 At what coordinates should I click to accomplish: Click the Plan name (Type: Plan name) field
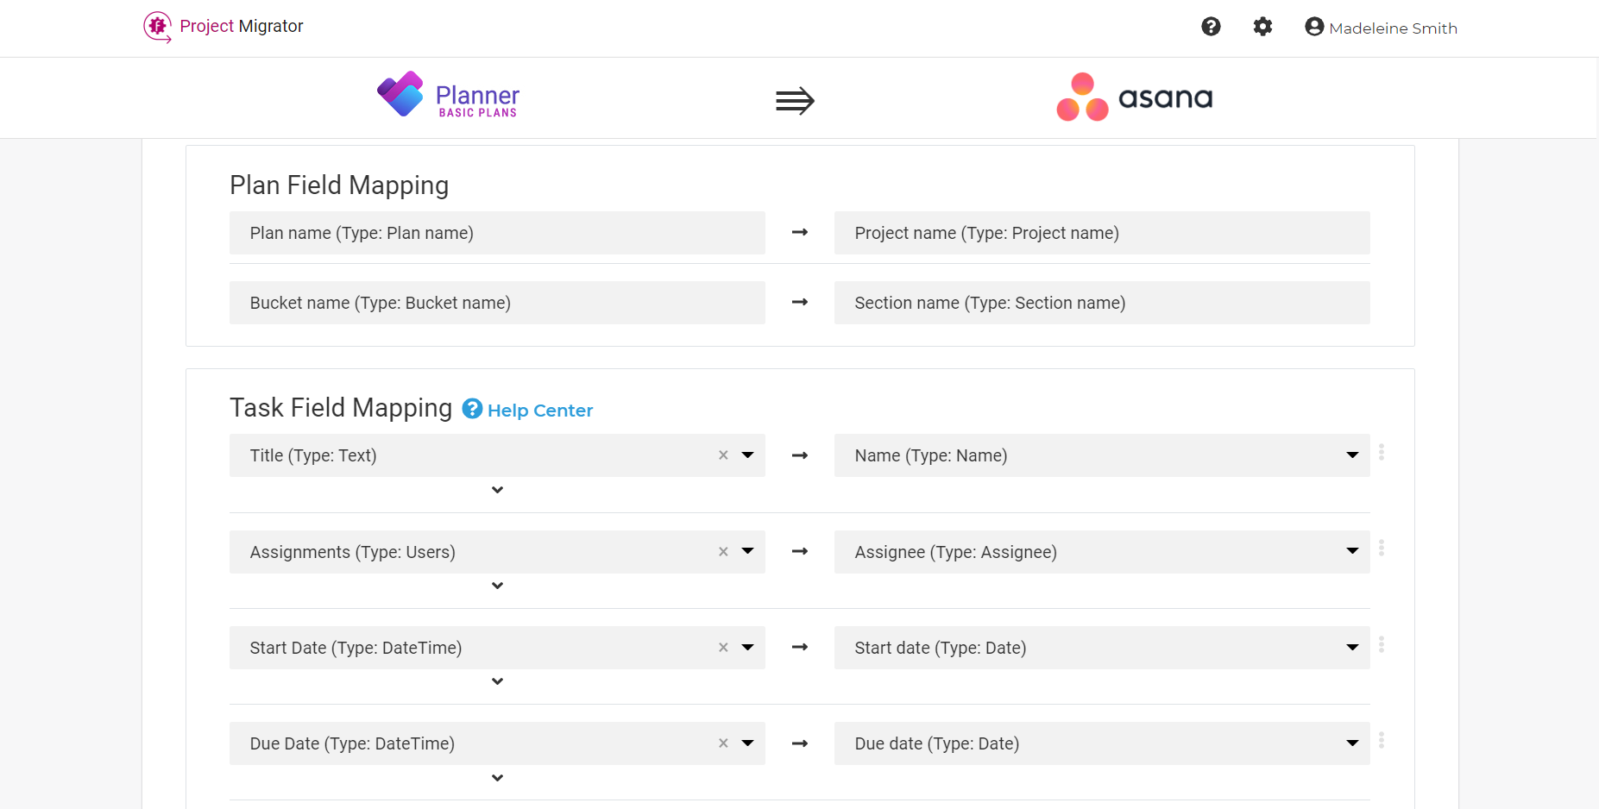[x=497, y=233]
